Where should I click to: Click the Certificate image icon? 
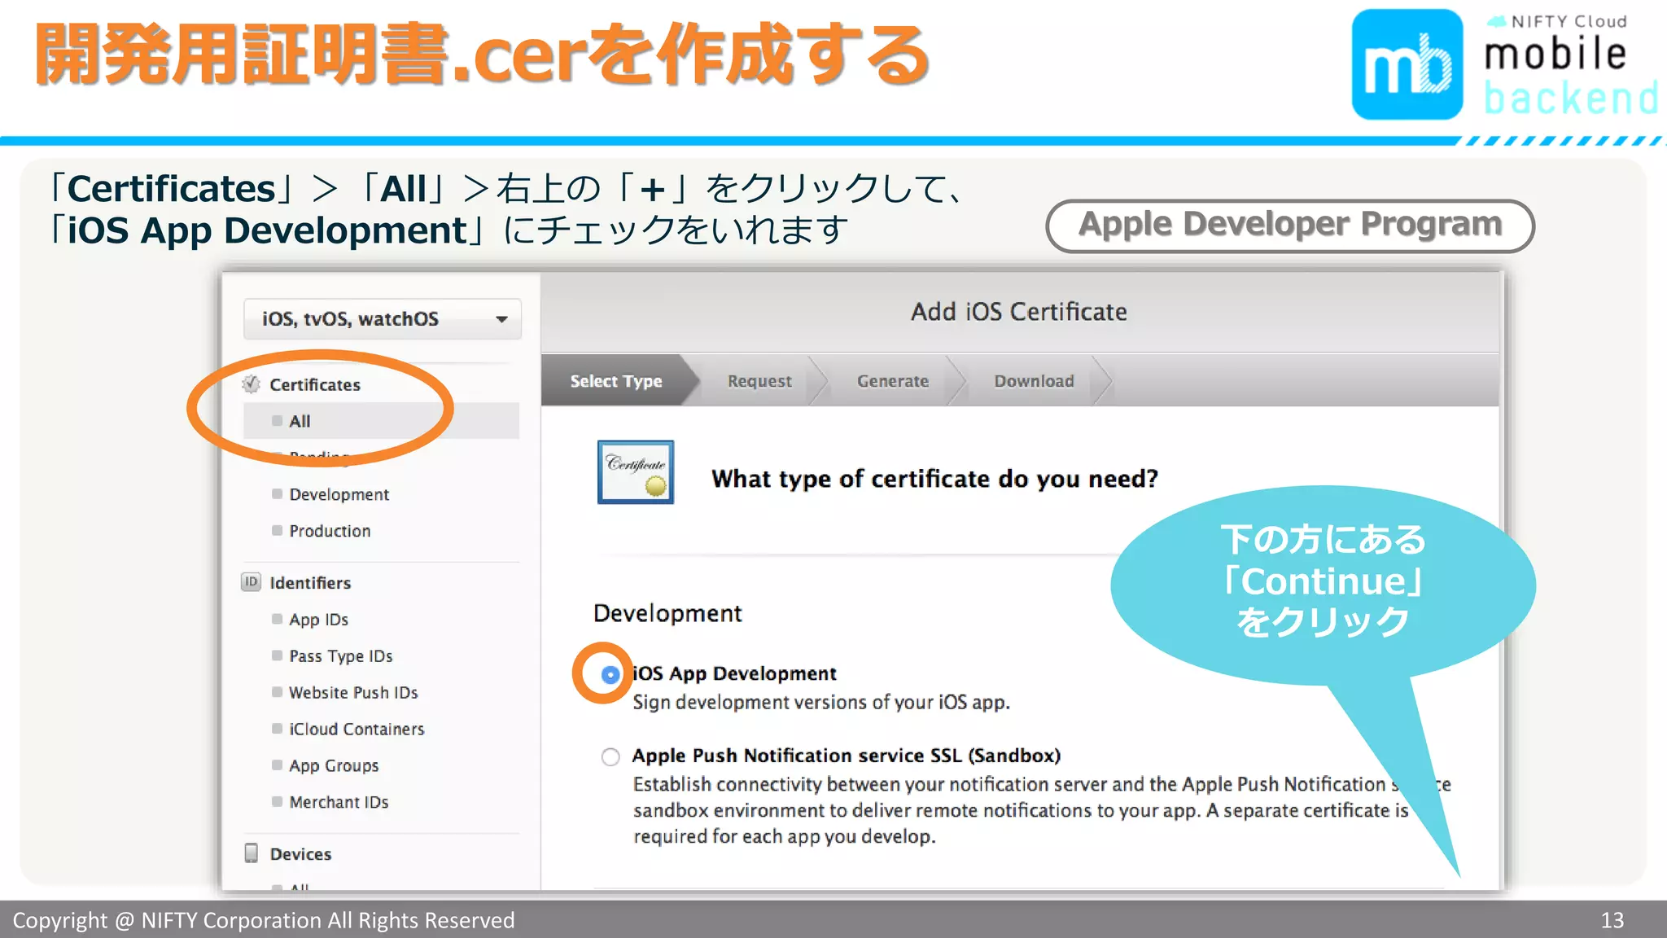[x=636, y=472]
